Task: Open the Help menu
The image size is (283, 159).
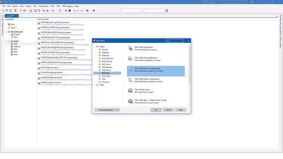Action: click(x=76, y=6)
